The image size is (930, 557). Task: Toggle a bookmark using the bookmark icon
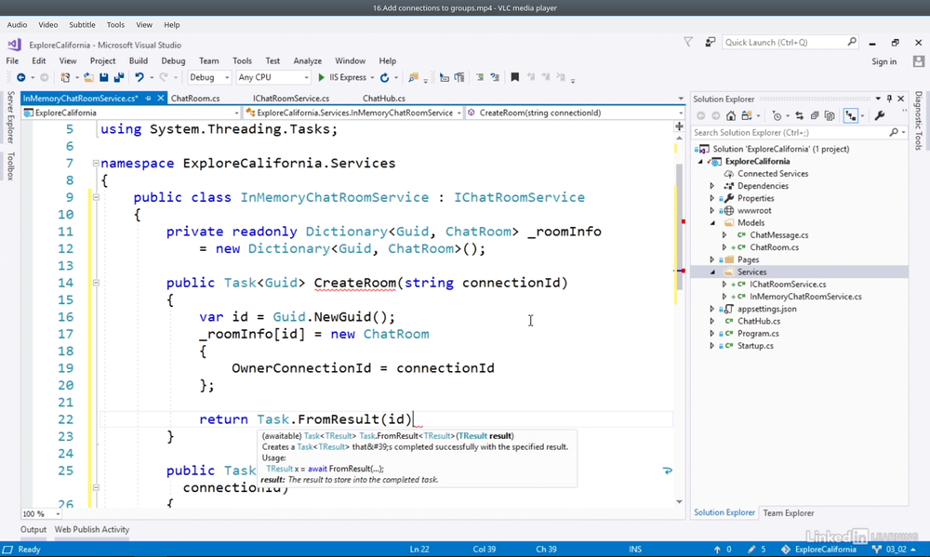(515, 77)
